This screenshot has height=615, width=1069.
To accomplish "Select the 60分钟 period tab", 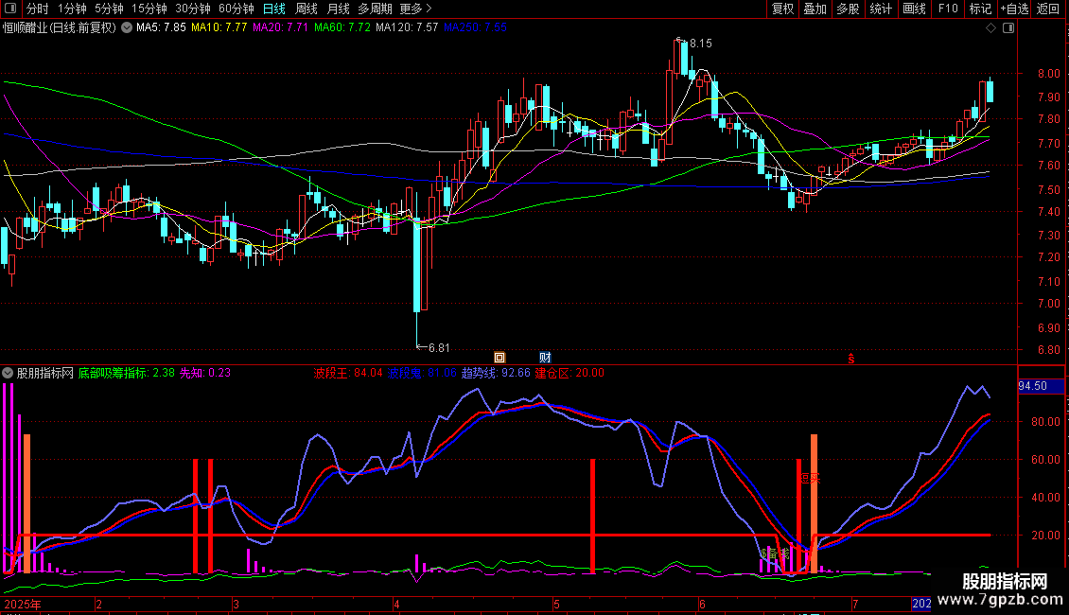I will (x=237, y=9).
